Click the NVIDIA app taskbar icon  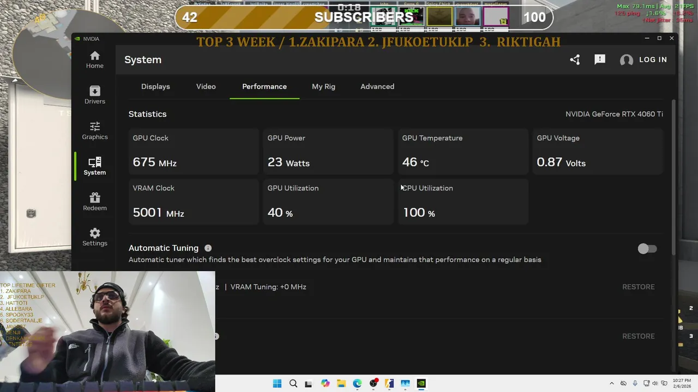421,383
